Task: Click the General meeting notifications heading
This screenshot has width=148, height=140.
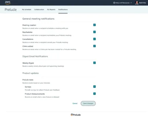Action: pos(38,19)
